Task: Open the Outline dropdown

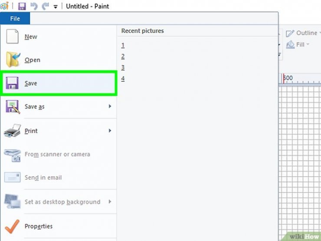Action: 303,33
